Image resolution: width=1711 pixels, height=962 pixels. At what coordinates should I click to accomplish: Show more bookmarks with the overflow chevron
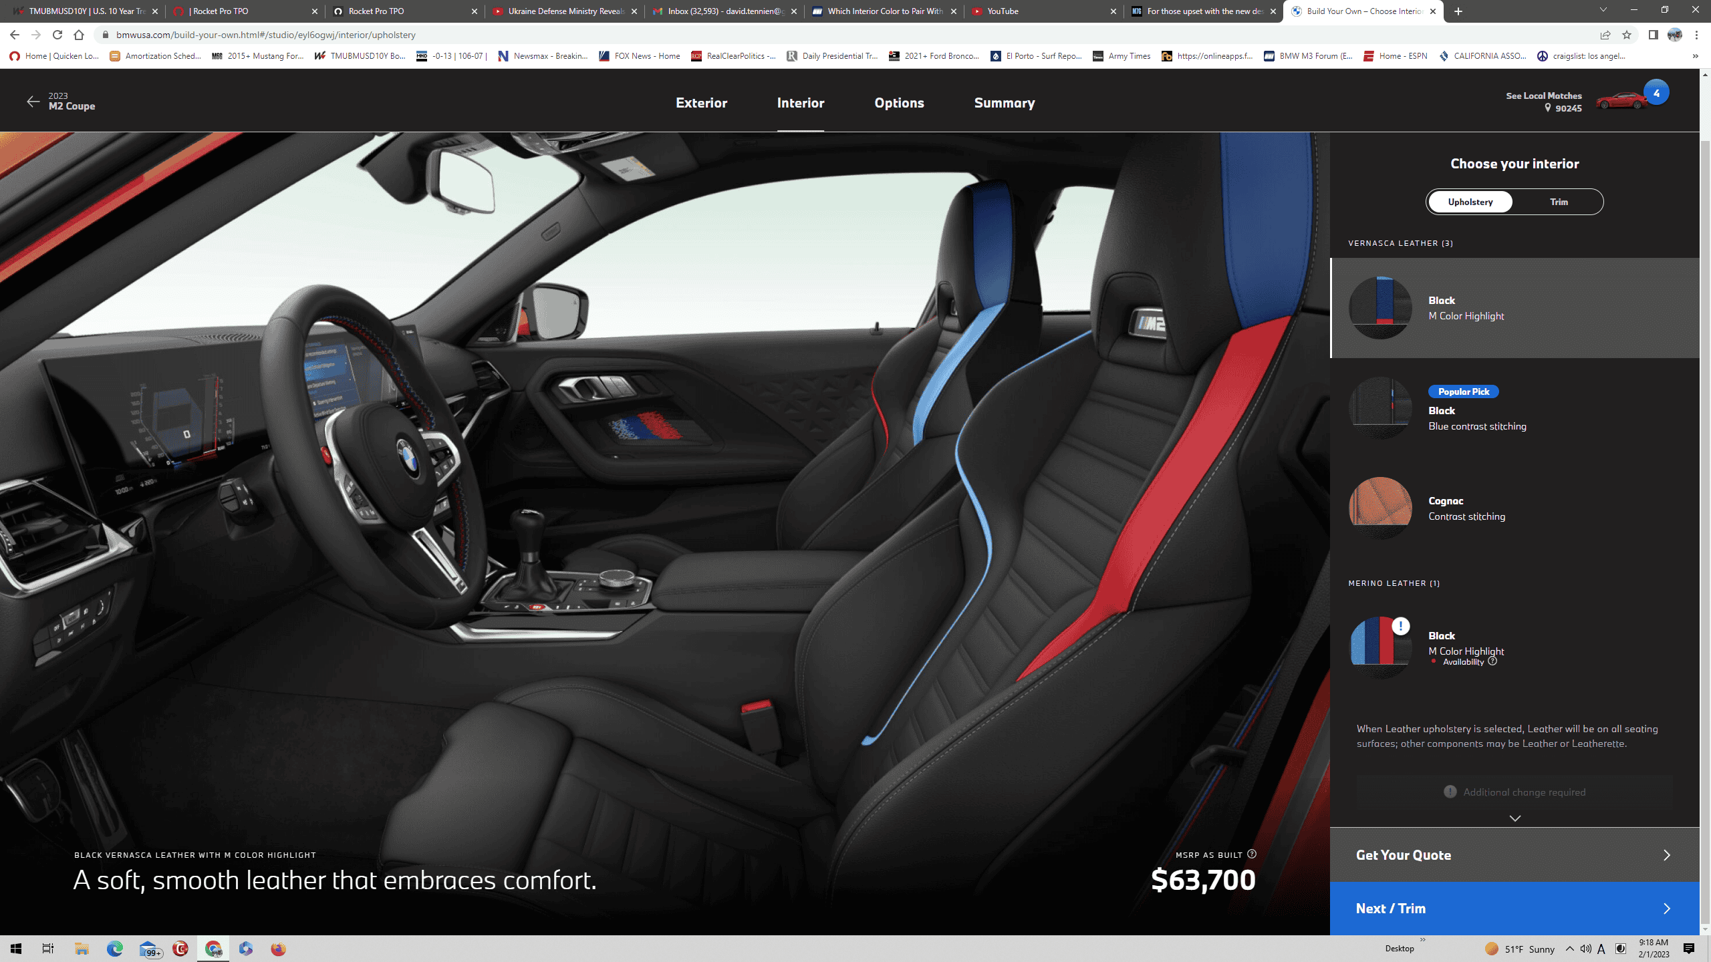tap(1695, 56)
